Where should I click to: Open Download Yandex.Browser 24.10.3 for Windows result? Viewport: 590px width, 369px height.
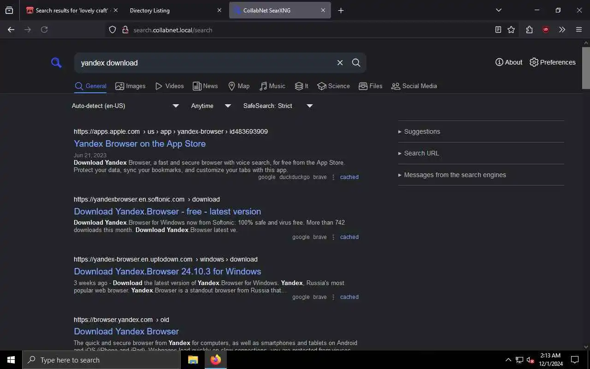tap(167, 271)
